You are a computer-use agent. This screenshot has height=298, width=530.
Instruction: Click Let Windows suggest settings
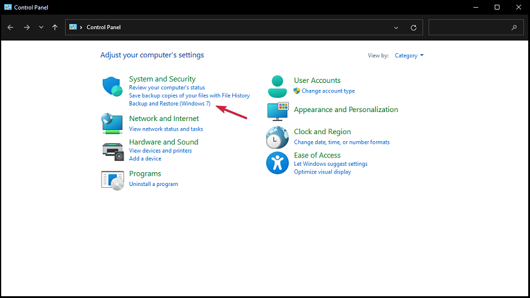[x=331, y=164]
